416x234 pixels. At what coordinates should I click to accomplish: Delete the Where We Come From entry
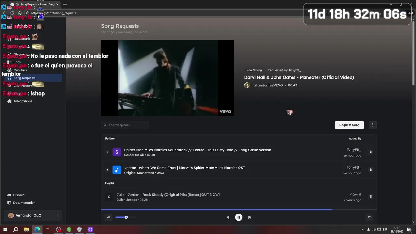pos(370,170)
